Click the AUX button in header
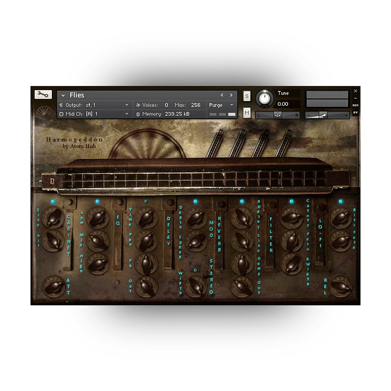The width and height of the screenshot is (391, 391). click(356, 105)
